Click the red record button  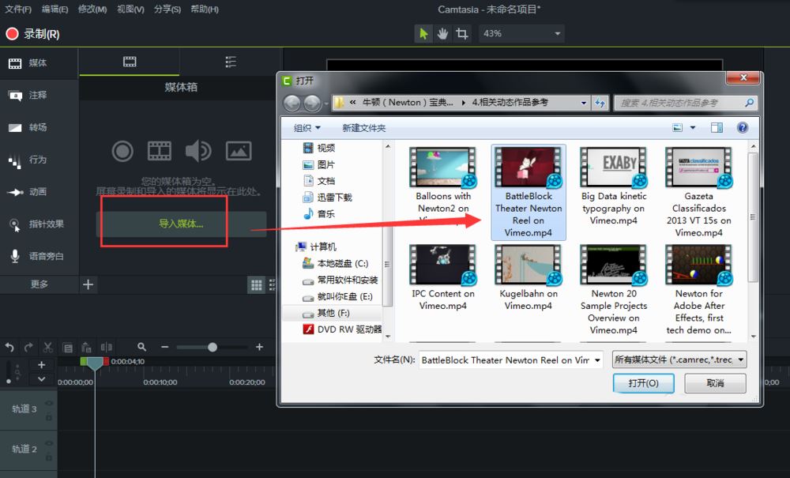click(12, 34)
